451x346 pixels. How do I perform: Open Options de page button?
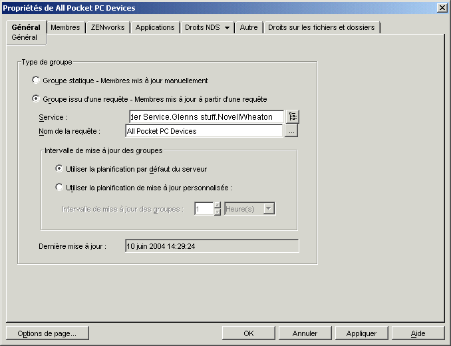pyautogui.click(x=47, y=333)
